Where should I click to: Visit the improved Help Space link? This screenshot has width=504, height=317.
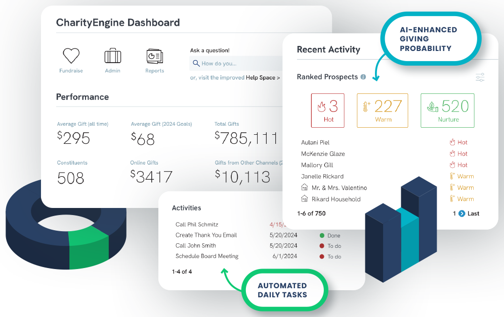click(263, 78)
